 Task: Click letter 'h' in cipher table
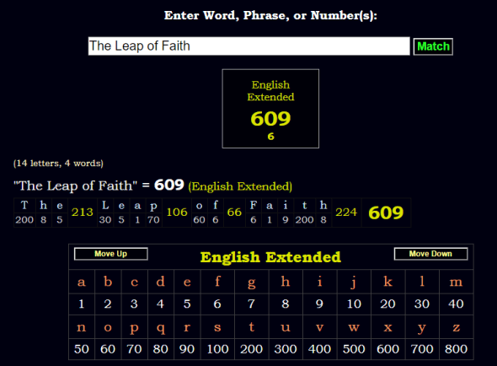coord(286,282)
